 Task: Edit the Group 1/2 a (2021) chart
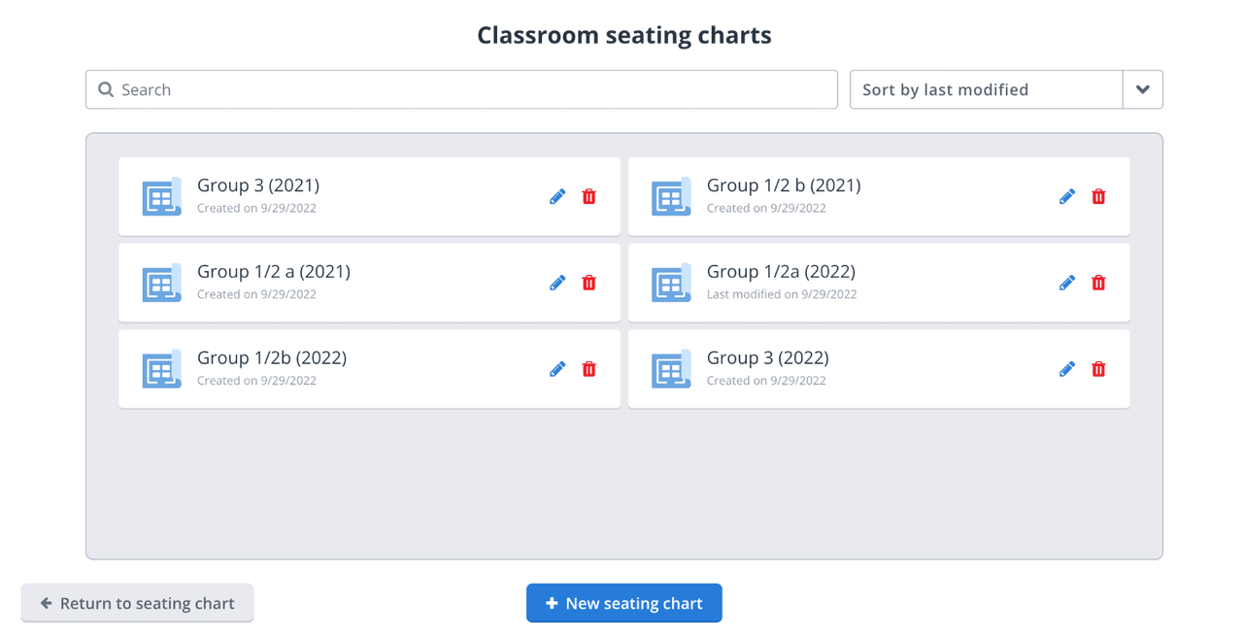pos(557,284)
